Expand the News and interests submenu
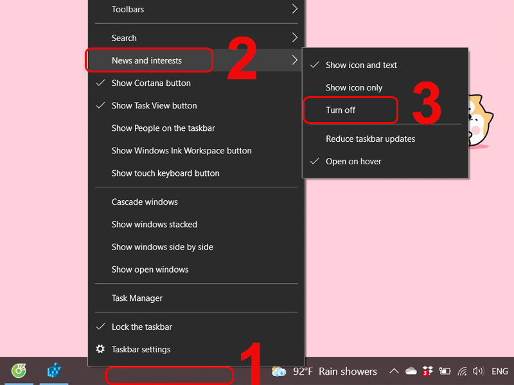Screen dimensions: 514x385 tap(197, 60)
